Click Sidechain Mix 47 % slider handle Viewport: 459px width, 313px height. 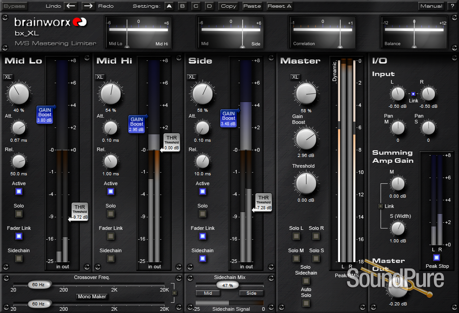(x=227, y=285)
